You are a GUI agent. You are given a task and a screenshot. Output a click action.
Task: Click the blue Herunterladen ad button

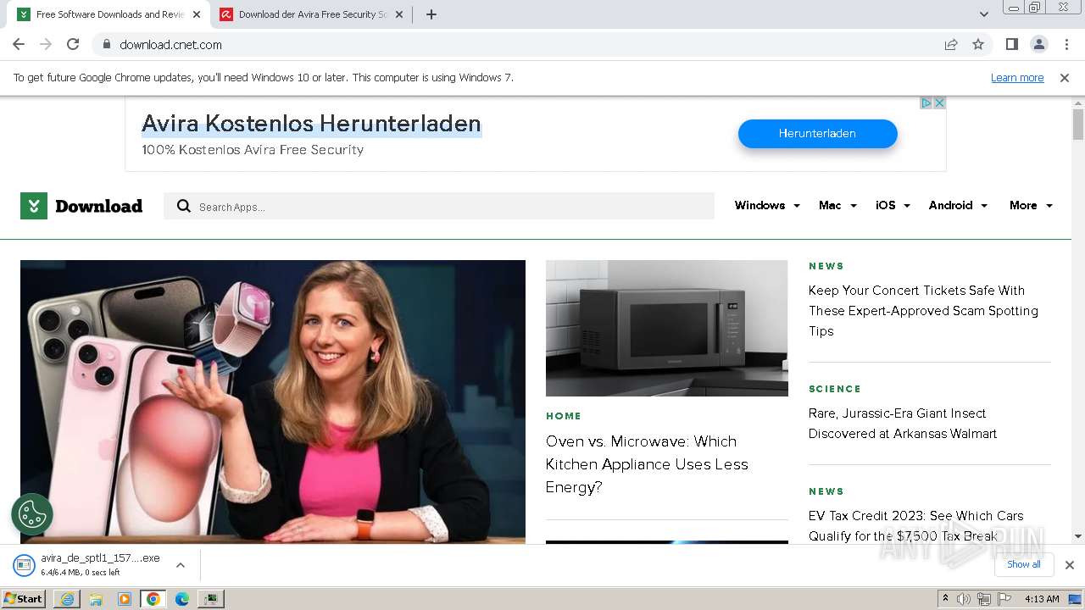point(817,133)
